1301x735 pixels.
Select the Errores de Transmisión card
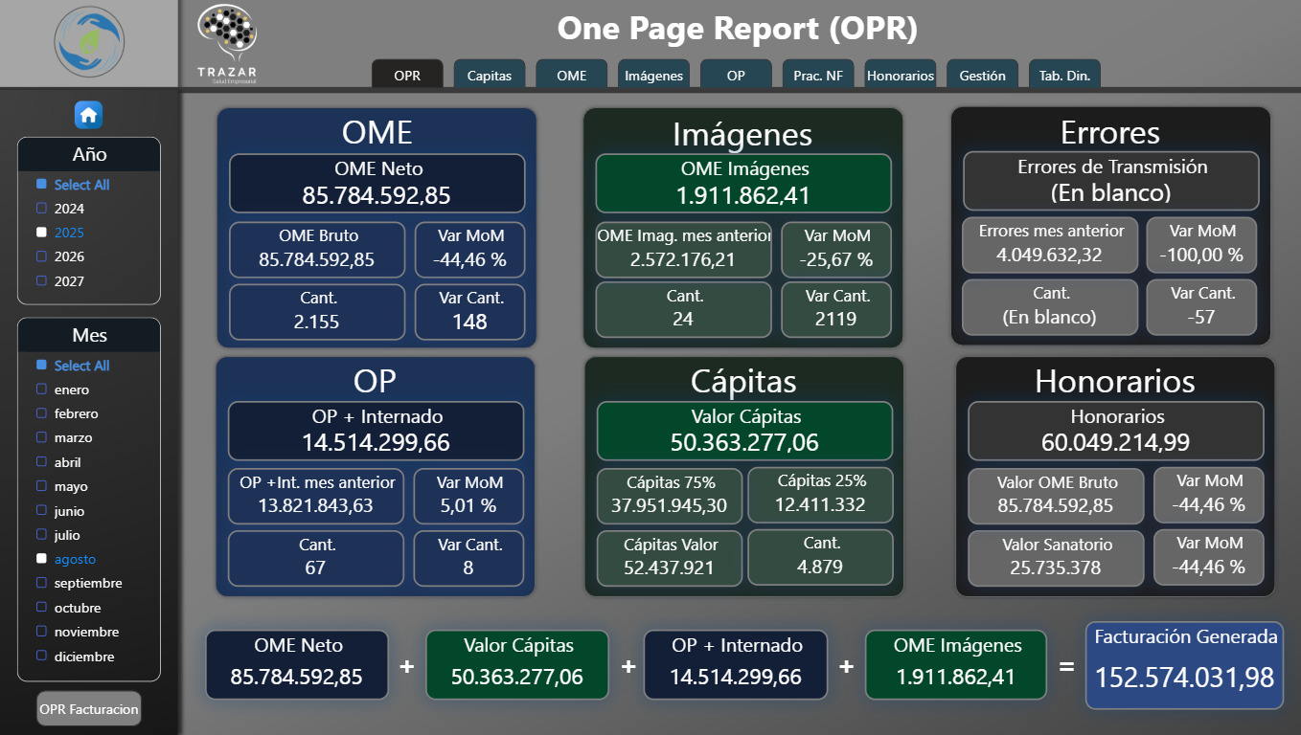[1110, 181]
